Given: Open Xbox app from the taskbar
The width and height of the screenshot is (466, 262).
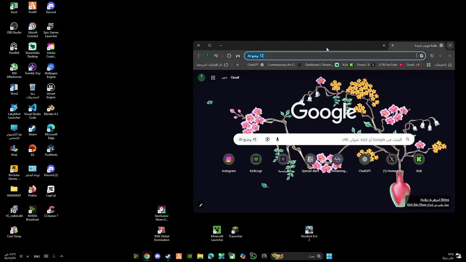Looking at the screenshot, I should [x=232, y=256].
